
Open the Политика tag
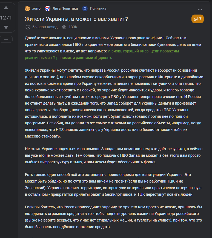coord(98,9)
